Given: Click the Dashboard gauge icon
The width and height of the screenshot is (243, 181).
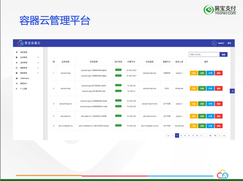Looking at the screenshot, I should click(16, 78).
